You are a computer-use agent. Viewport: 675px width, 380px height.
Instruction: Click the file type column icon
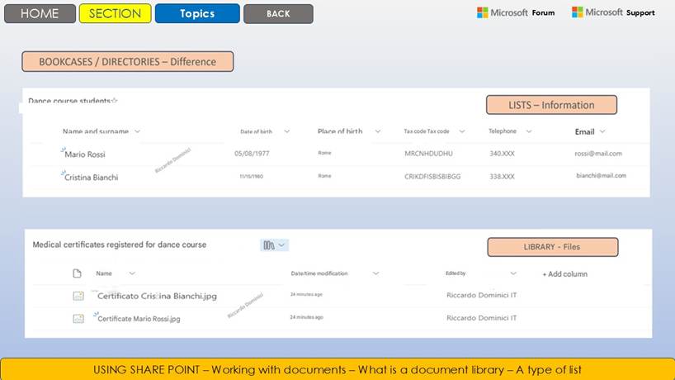click(x=78, y=273)
